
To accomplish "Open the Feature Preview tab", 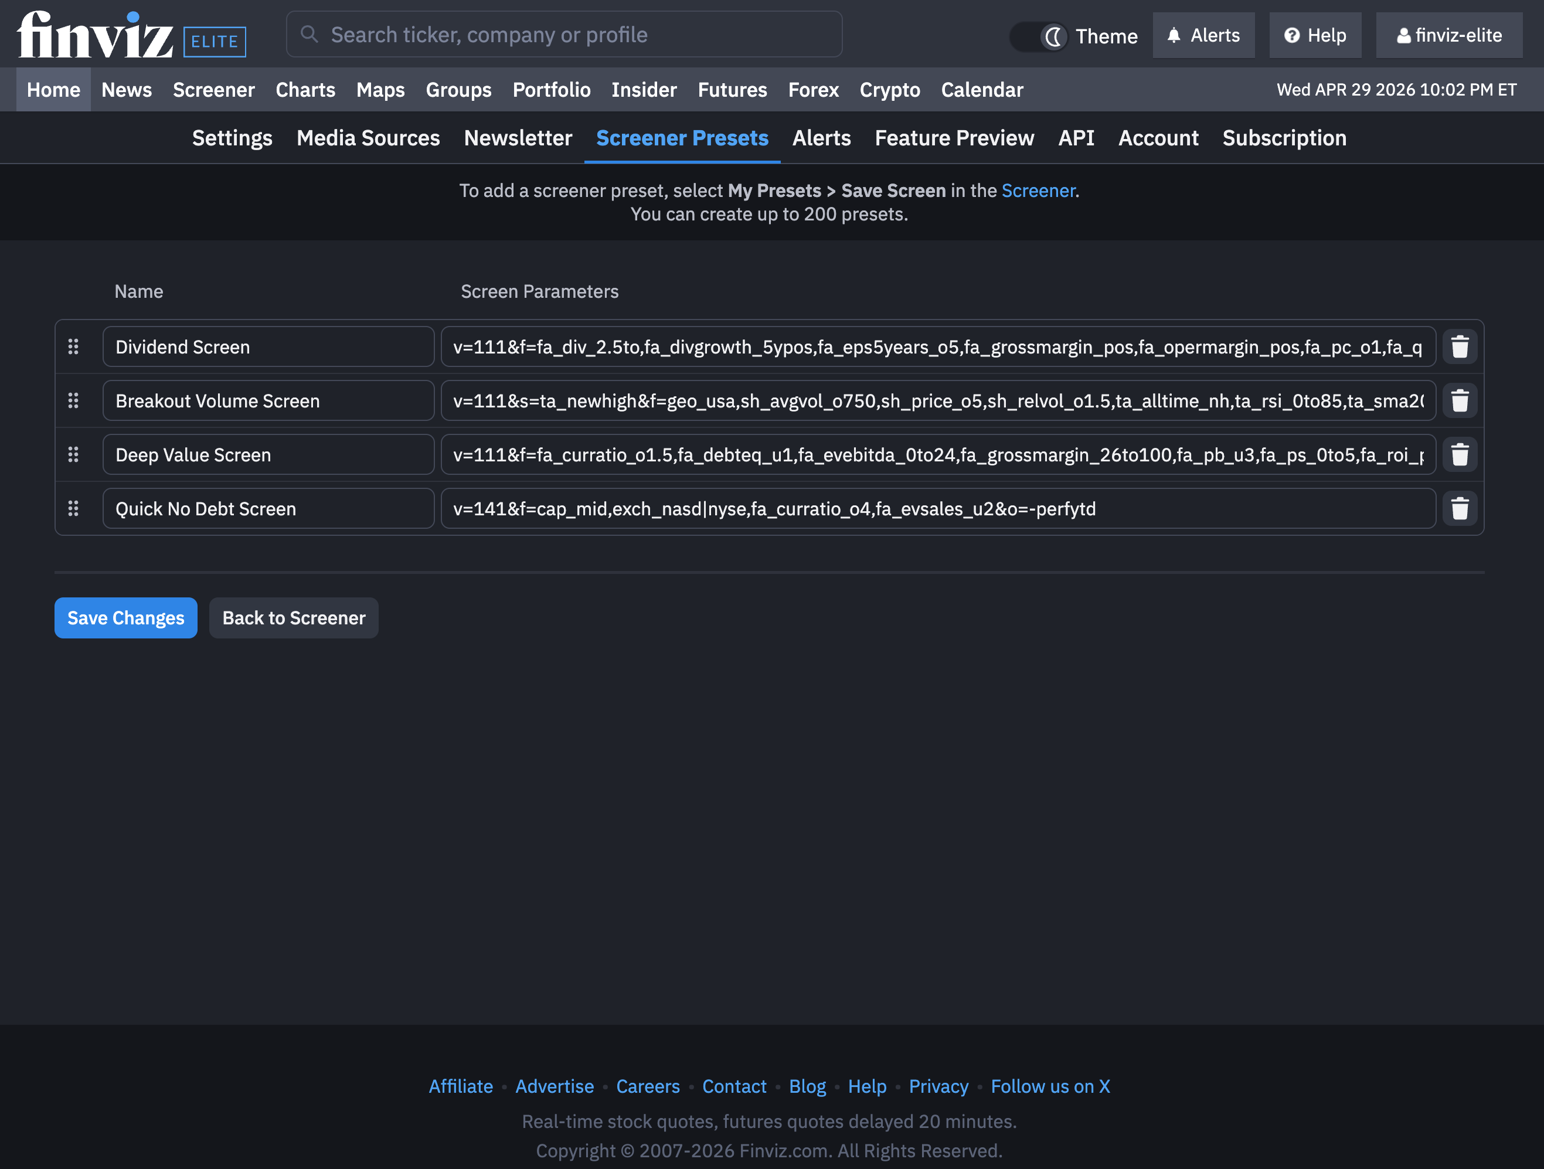I will pos(954,138).
